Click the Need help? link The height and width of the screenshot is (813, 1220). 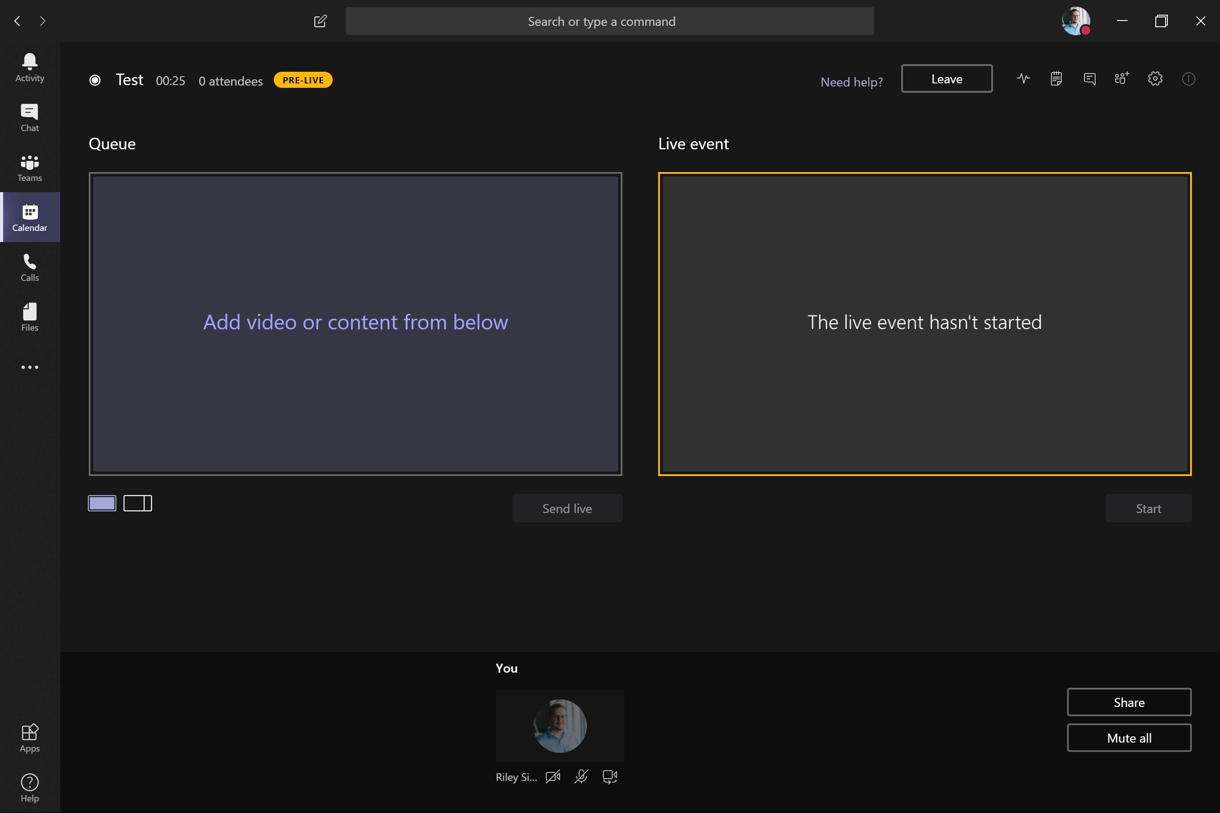[x=851, y=82]
